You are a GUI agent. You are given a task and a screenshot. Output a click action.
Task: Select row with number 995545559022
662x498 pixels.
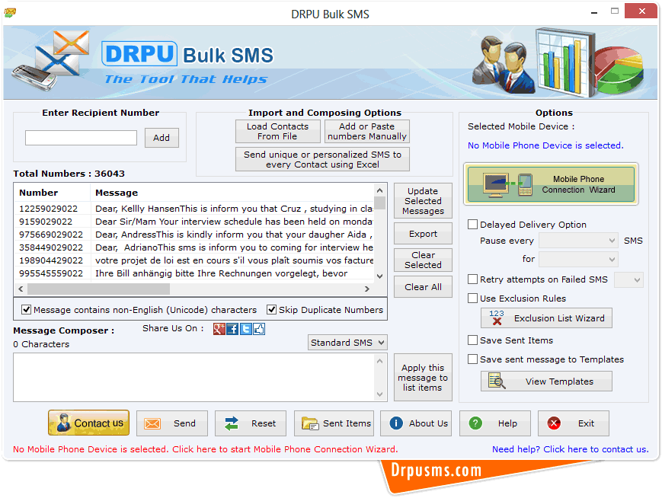(194, 273)
